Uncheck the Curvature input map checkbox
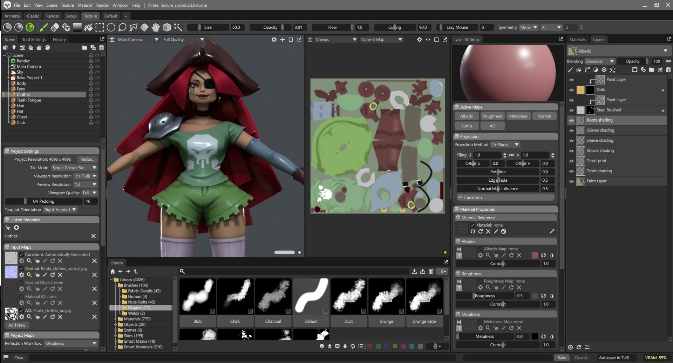The height and width of the screenshot is (363, 673). pyautogui.click(x=21, y=254)
